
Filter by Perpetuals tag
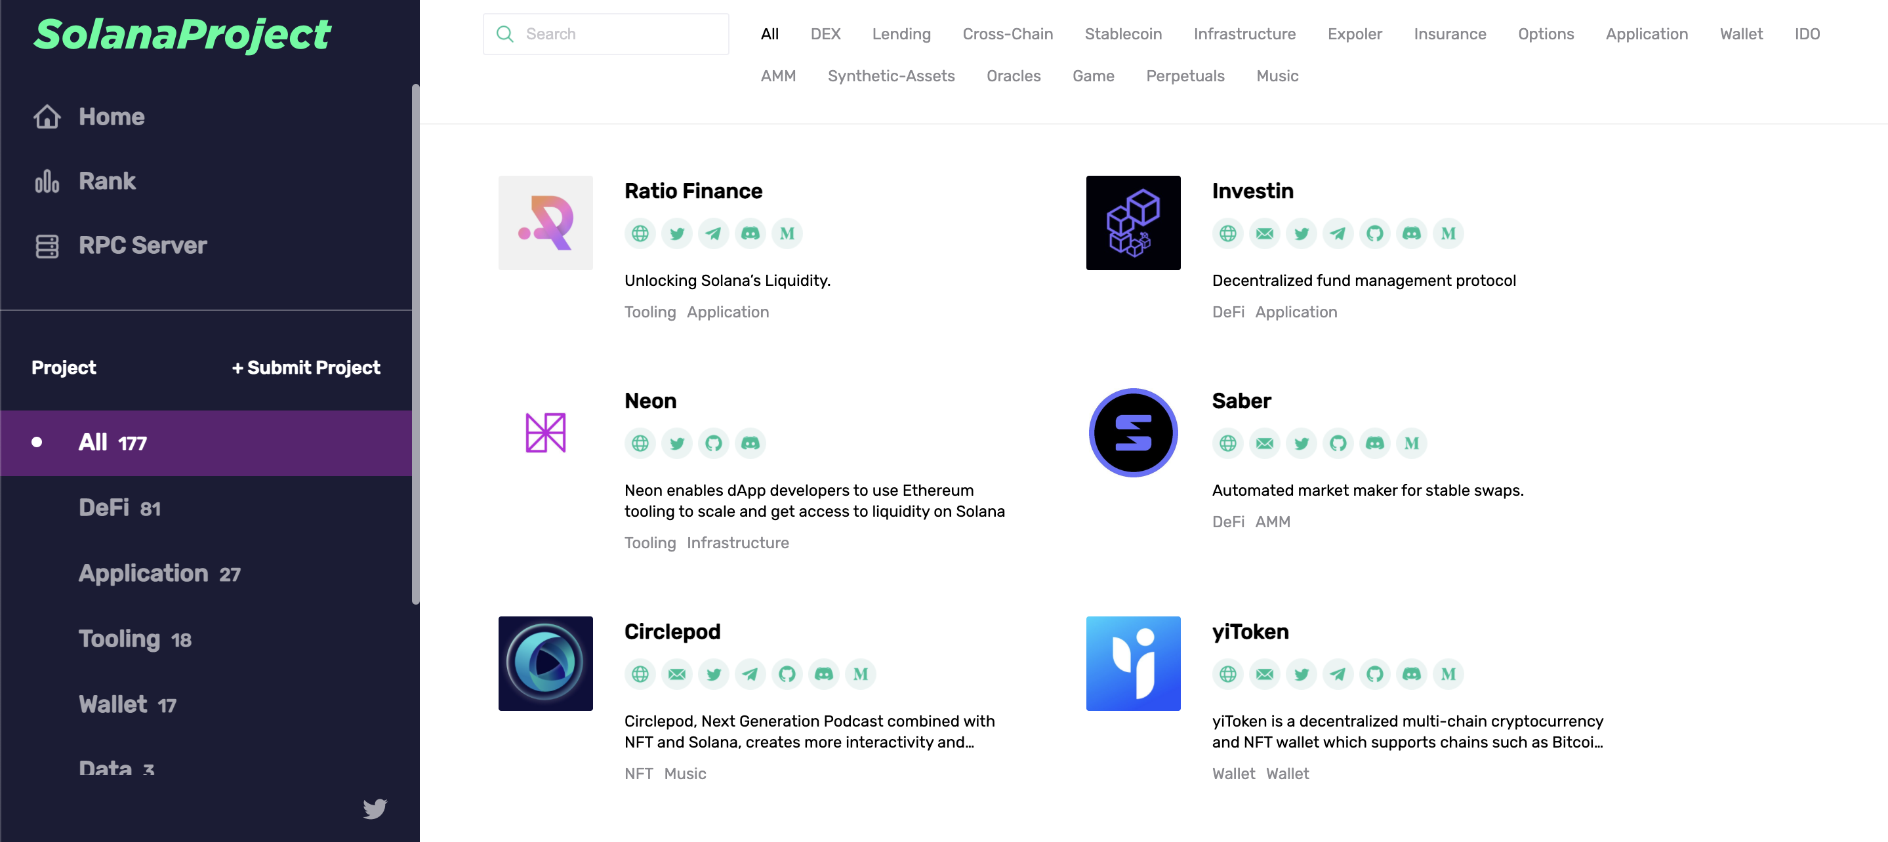tap(1185, 75)
